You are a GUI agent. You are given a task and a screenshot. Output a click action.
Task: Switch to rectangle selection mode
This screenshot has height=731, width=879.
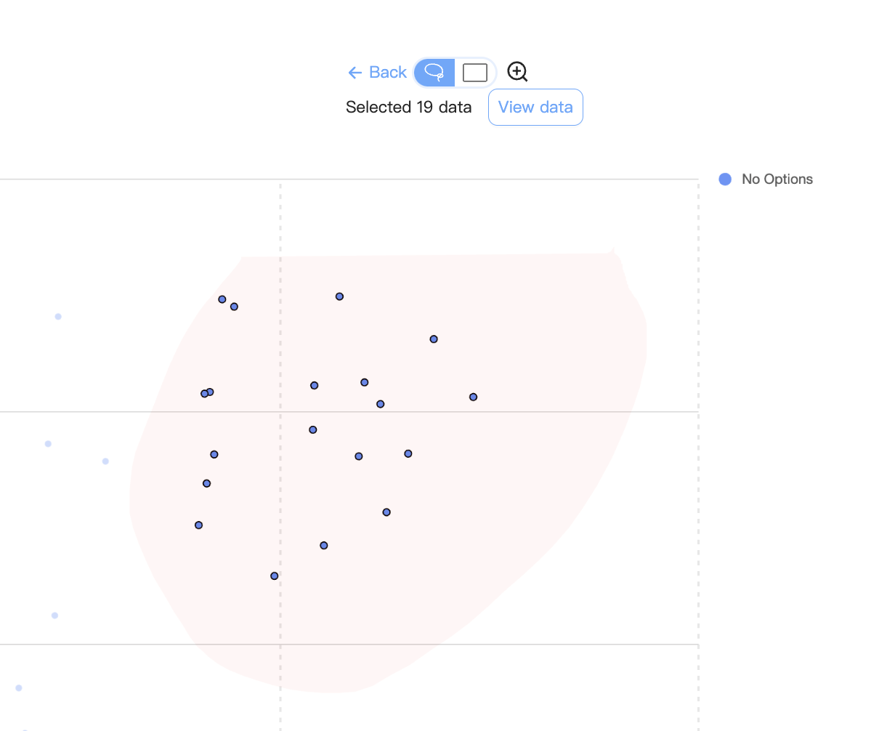pos(475,73)
